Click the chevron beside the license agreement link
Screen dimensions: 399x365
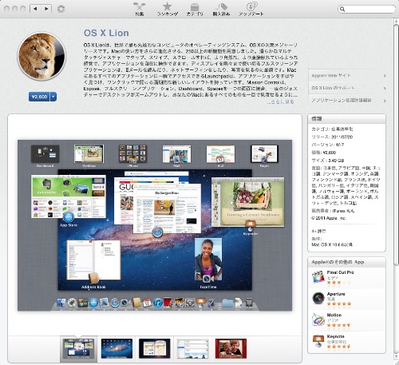[385, 101]
